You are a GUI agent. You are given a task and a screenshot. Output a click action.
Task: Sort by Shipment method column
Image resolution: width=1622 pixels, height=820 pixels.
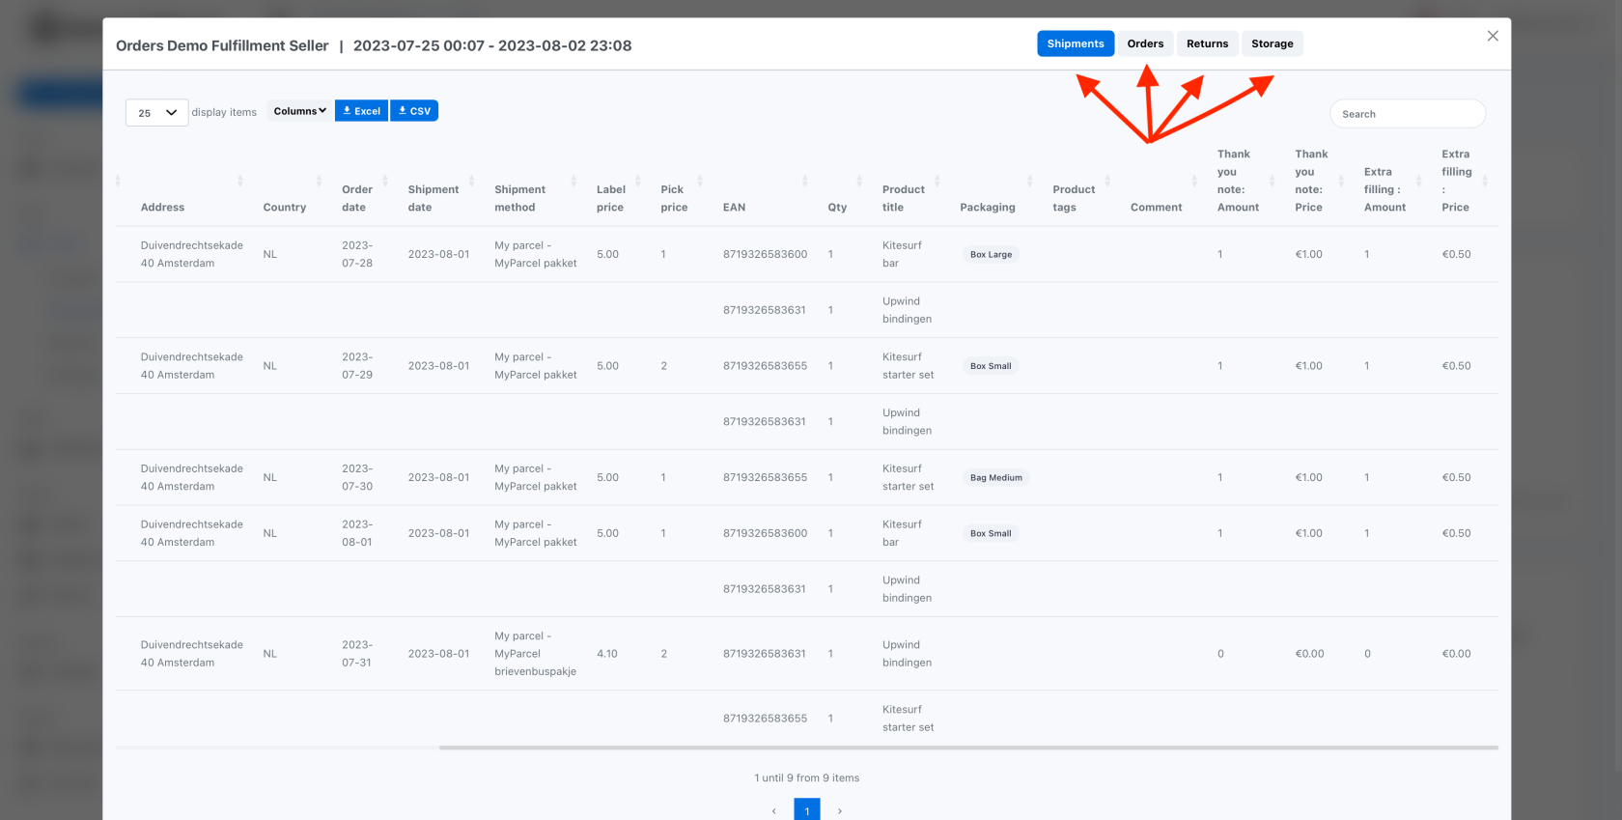click(519, 198)
